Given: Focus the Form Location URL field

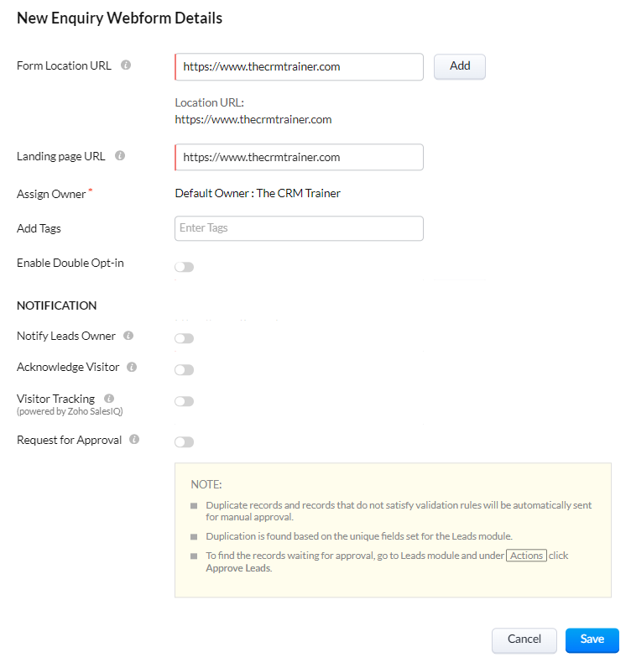Looking at the screenshot, I should [x=299, y=66].
